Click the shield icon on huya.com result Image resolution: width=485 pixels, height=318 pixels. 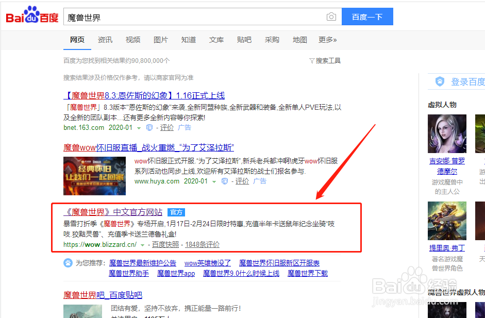pyautogui.click(x=225, y=181)
